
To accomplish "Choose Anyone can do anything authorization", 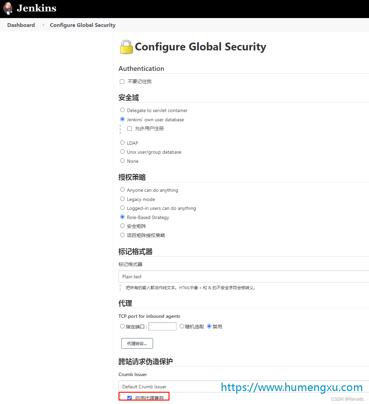I will pos(122,190).
